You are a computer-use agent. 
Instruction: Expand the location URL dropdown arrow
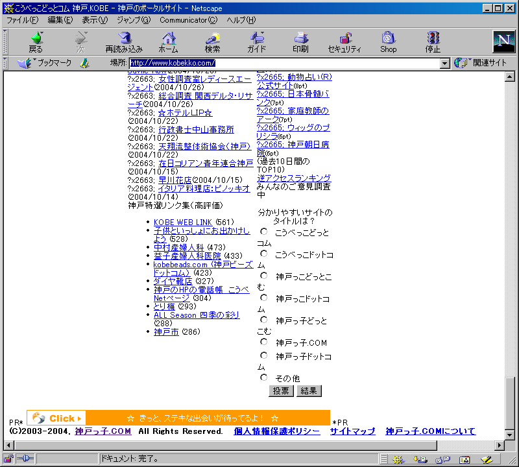pos(445,63)
